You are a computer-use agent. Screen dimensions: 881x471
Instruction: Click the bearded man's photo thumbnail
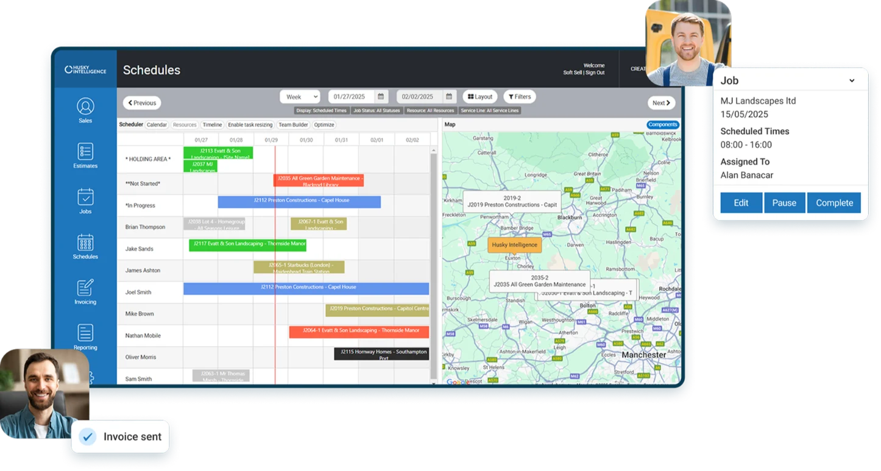pyautogui.click(x=44, y=394)
